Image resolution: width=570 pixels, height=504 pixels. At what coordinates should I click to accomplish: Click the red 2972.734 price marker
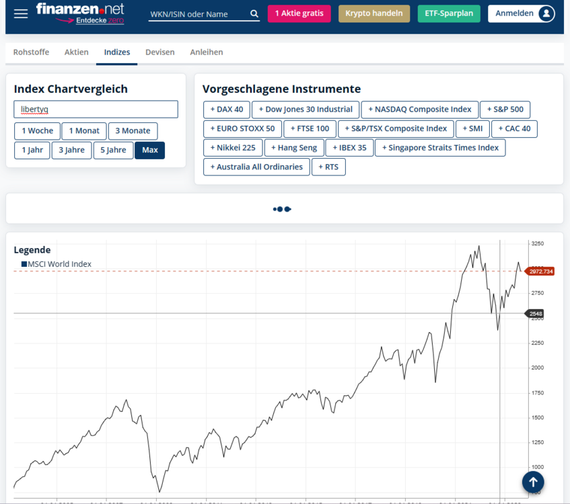pyautogui.click(x=540, y=271)
